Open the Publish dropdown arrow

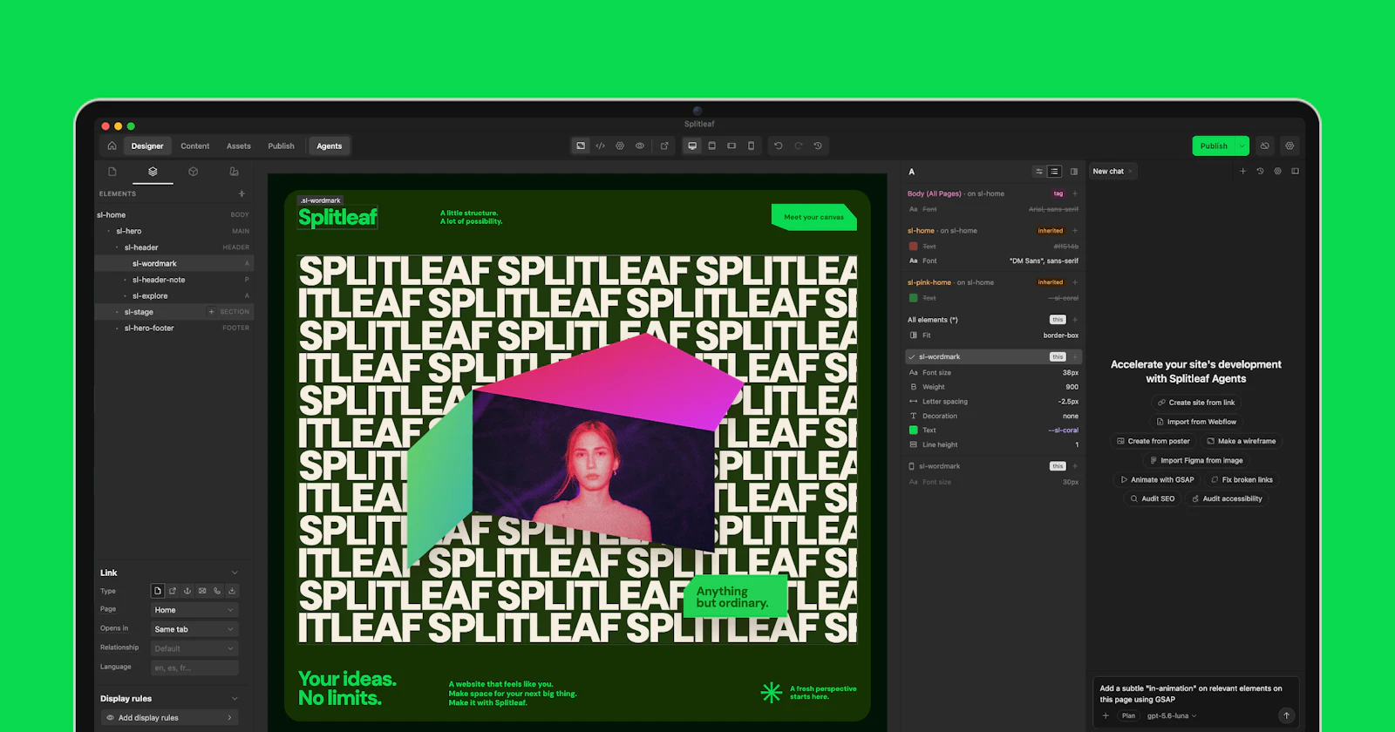pyautogui.click(x=1242, y=146)
